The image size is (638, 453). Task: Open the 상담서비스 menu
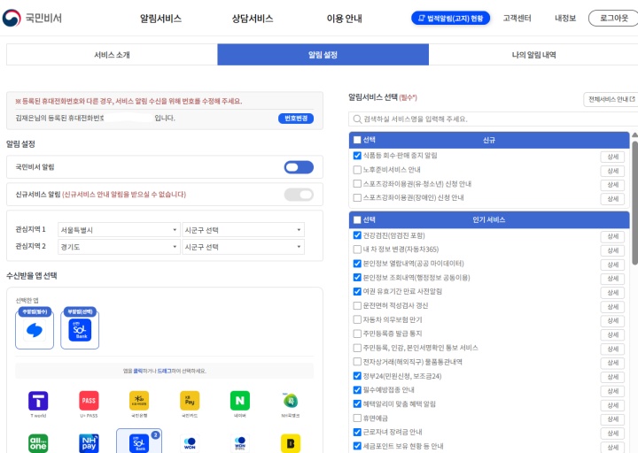coord(253,19)
